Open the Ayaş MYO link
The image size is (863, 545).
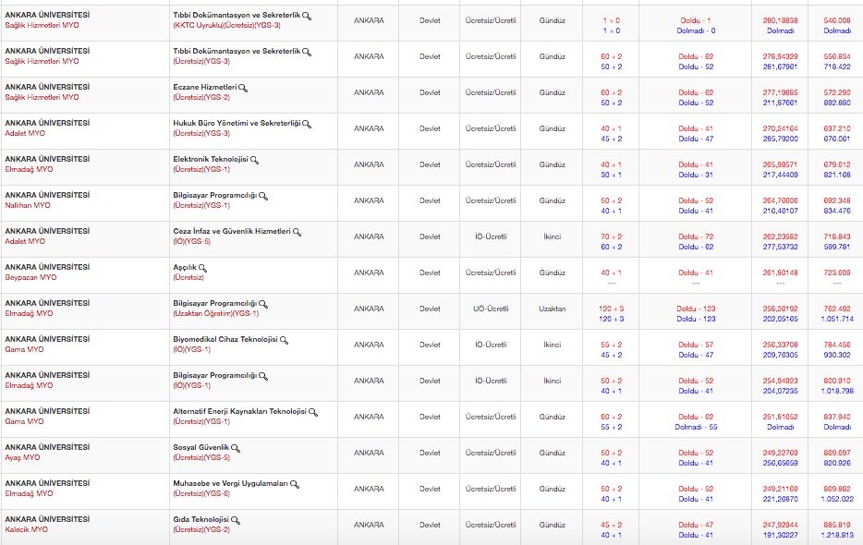click(x=23, y=457)
